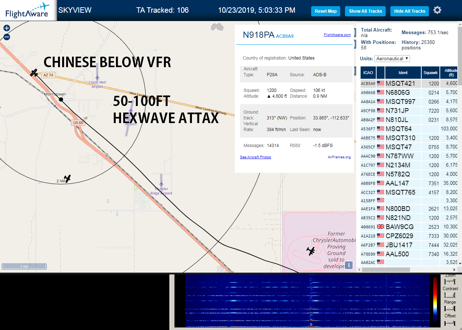The image size is (462, 330).
Task: Click the Castle Well Airport marker
Action: (x=97, y=77)
